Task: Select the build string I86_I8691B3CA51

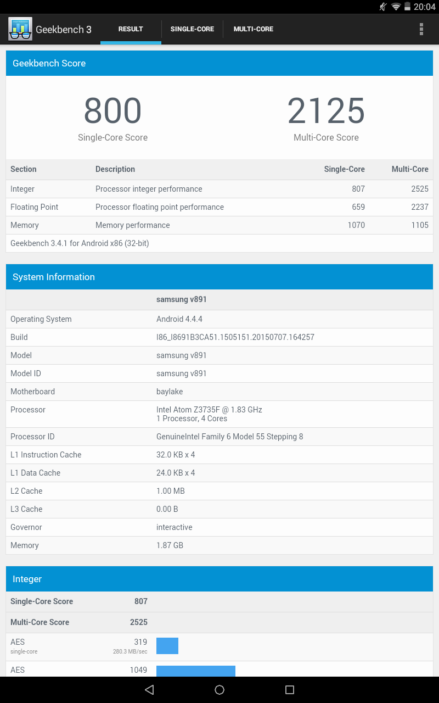Action: tap(235, 337)
